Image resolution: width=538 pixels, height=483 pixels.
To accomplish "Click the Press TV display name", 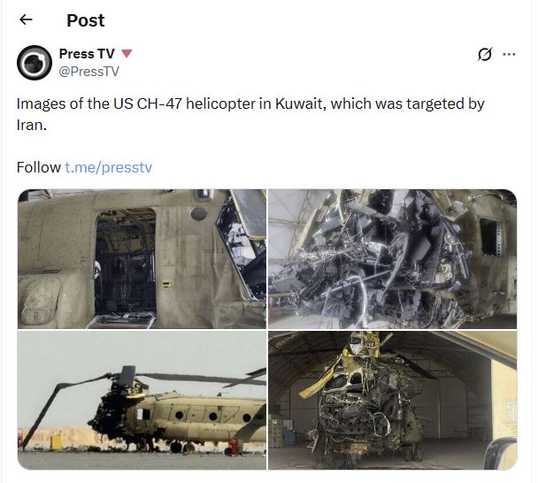I will point(87,53).
